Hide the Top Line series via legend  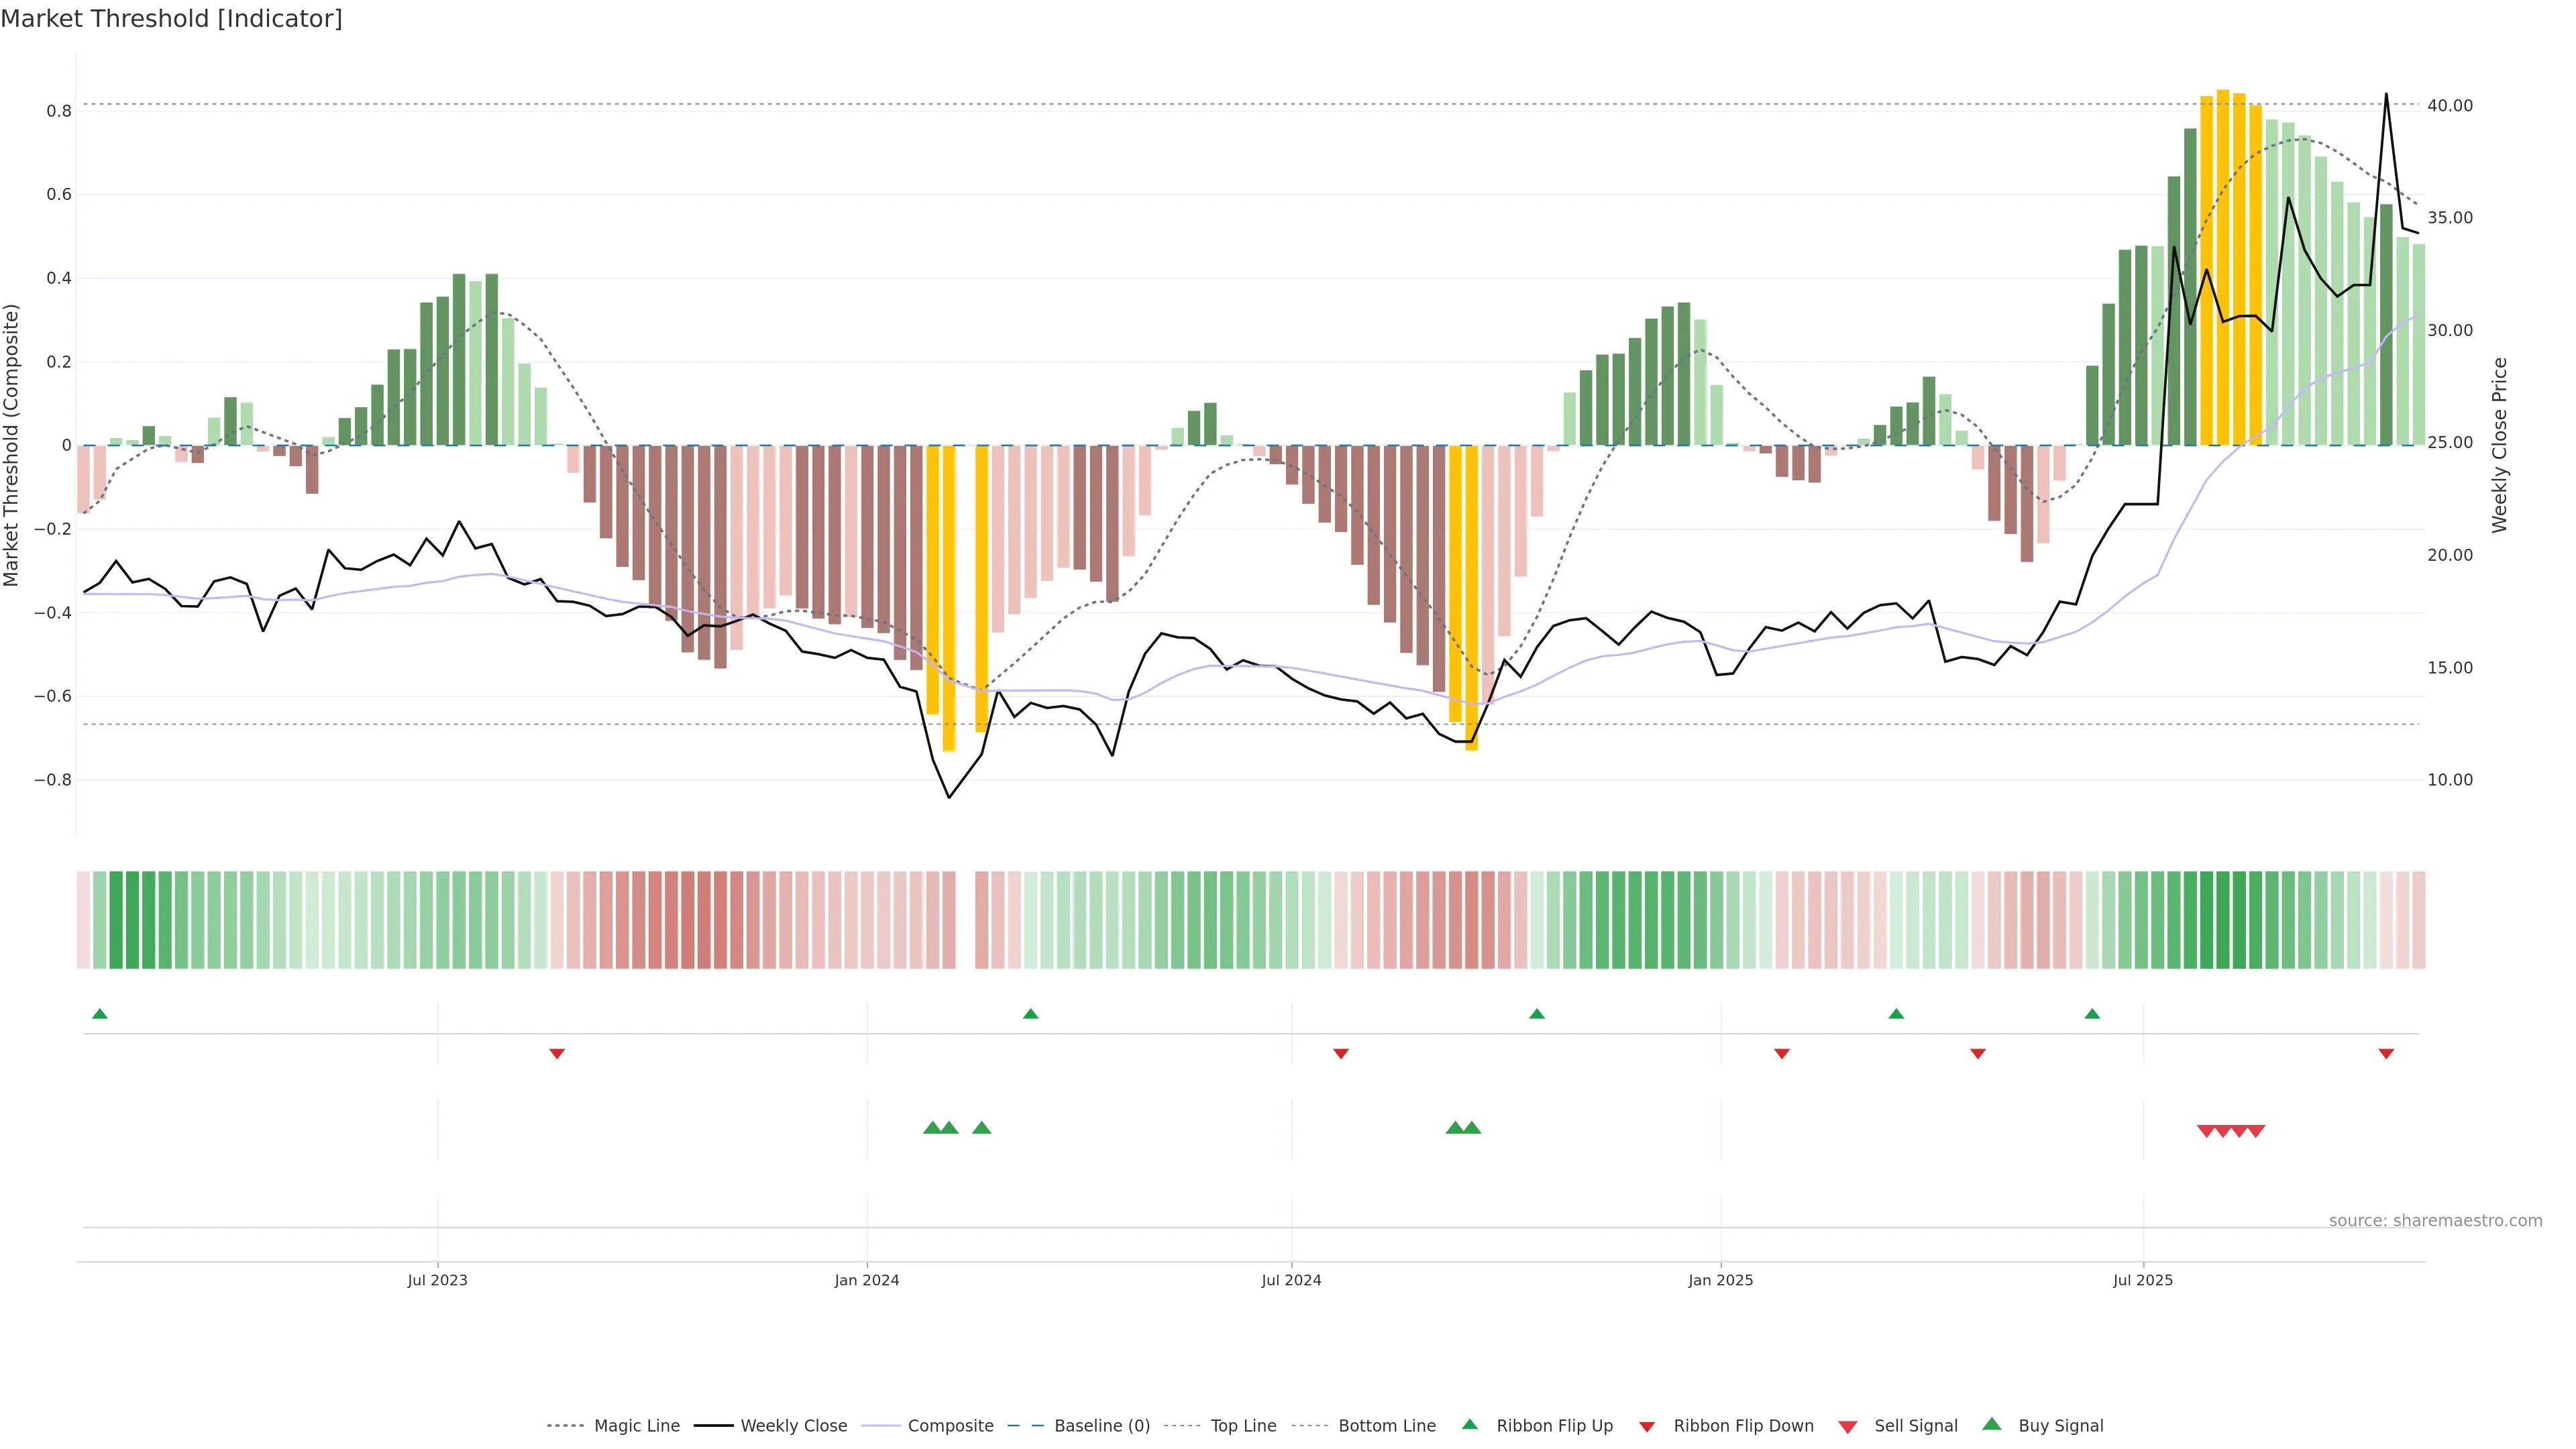[x=1243, y=1426]
